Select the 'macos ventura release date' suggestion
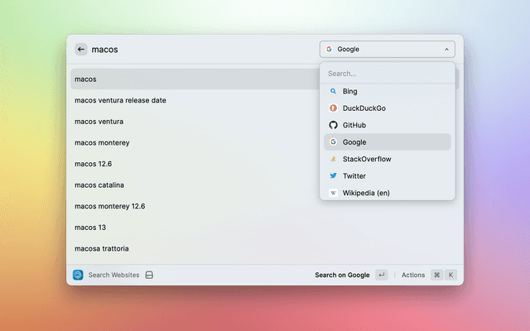 point(120,100)
